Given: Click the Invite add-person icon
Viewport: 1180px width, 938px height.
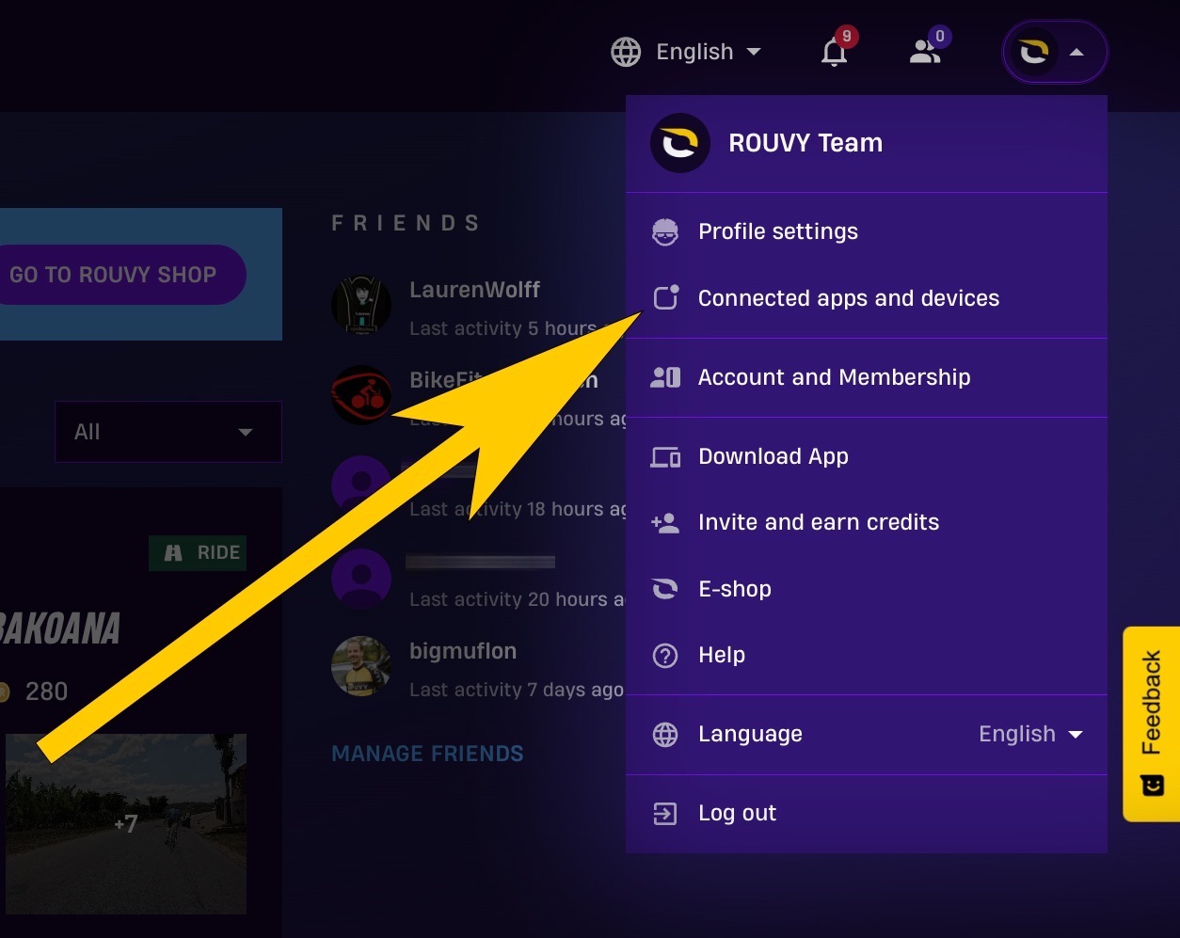Looking at the screenshot, I should coord(665,523).
